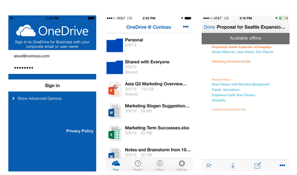Tap the green charging battery icon in status bar
The width and height of the screenshot is (297, 175).
[x=282, y=18]
